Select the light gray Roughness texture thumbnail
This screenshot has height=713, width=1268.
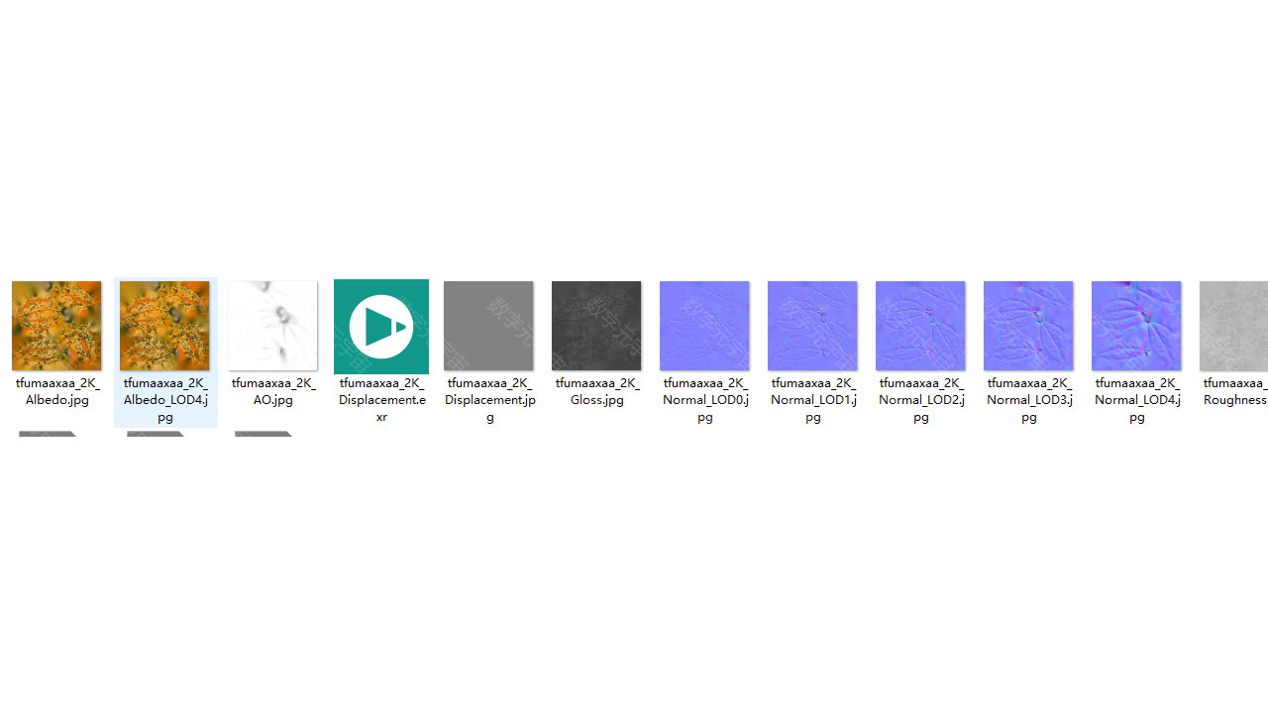[x=1233, y=326]
